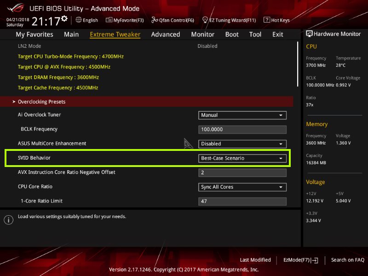Click the time display 21:17
The height and width of the screenshot is (276, 368).
tap(46, 21)
